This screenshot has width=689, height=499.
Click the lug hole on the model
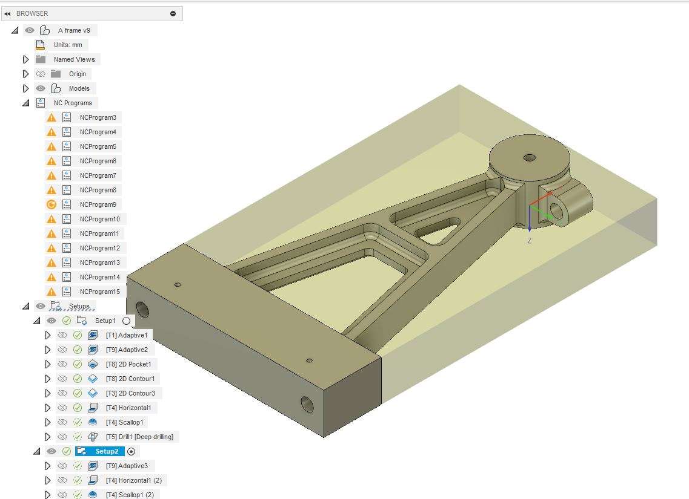[556, 211]
